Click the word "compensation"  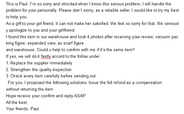coord(148,83)
